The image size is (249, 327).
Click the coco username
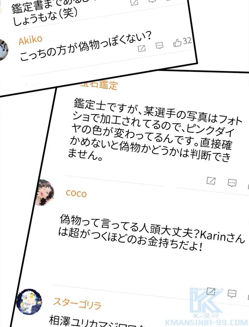coord(76,193)
